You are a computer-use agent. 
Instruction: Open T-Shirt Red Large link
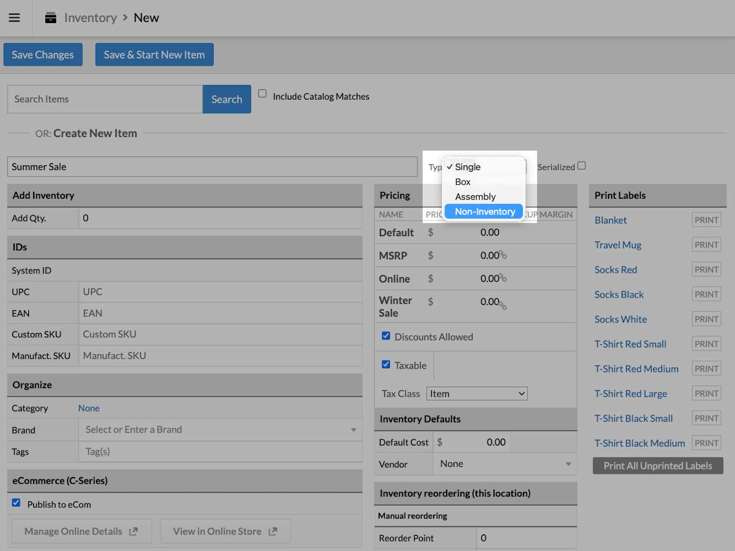(x=631, y=394)
